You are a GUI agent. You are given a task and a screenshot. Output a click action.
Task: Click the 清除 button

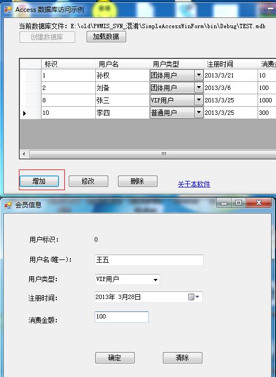click(x=182, y=357)
